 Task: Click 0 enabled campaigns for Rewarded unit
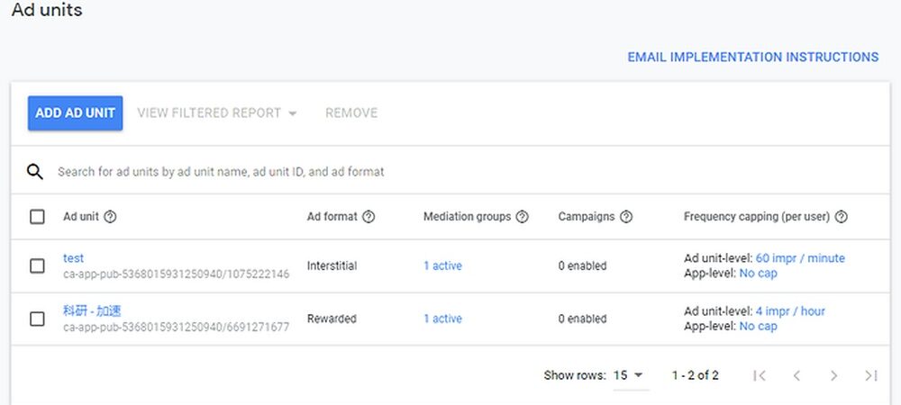click(583, 319)
